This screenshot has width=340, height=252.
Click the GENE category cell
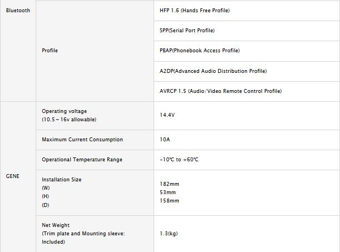(13, 176)
